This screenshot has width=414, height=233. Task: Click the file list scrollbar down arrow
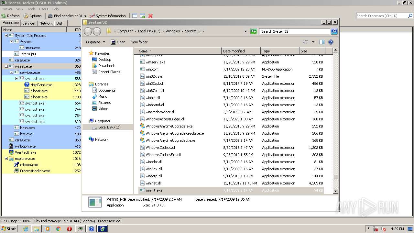click(335, 191)
